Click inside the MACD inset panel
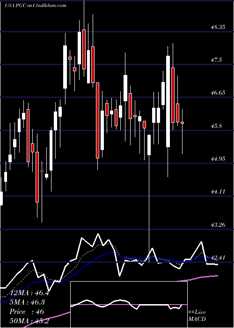Image resolution: width=234 pixels, height=328 pixels. pos(129,305)
